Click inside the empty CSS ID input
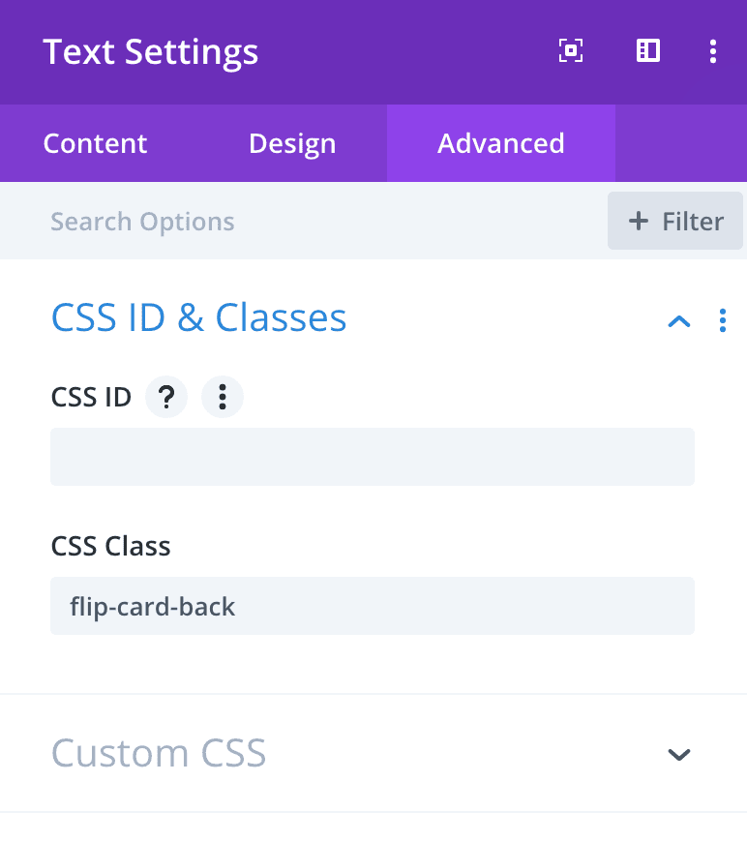The height and width of the screenshot is (842, 747). [373, 457]
